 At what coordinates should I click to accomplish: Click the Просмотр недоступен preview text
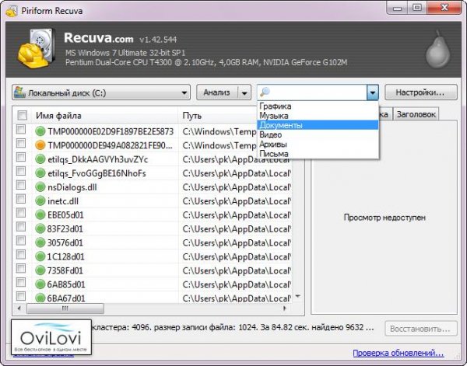(384, 218)
